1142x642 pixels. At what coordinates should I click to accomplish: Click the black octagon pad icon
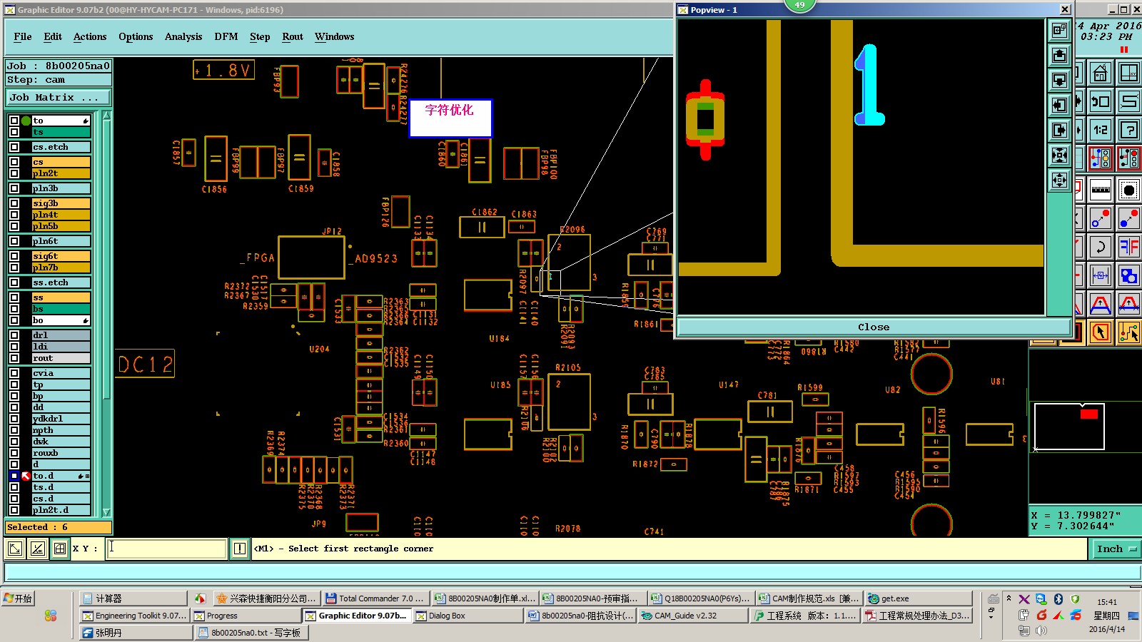click(x=1129, y=190)
